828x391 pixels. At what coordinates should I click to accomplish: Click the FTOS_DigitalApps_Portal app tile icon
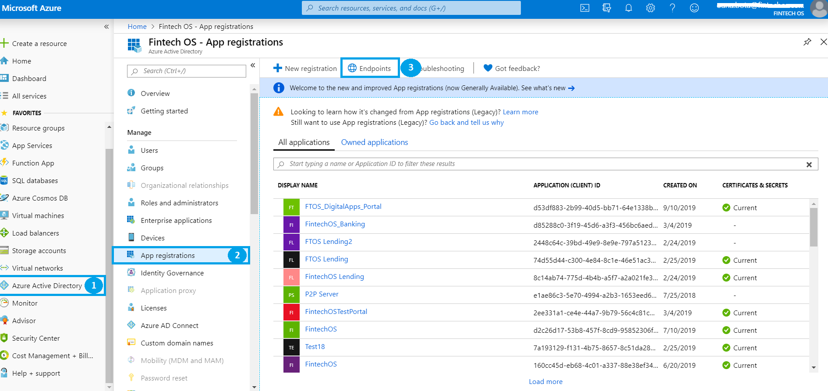pos(291,207)
